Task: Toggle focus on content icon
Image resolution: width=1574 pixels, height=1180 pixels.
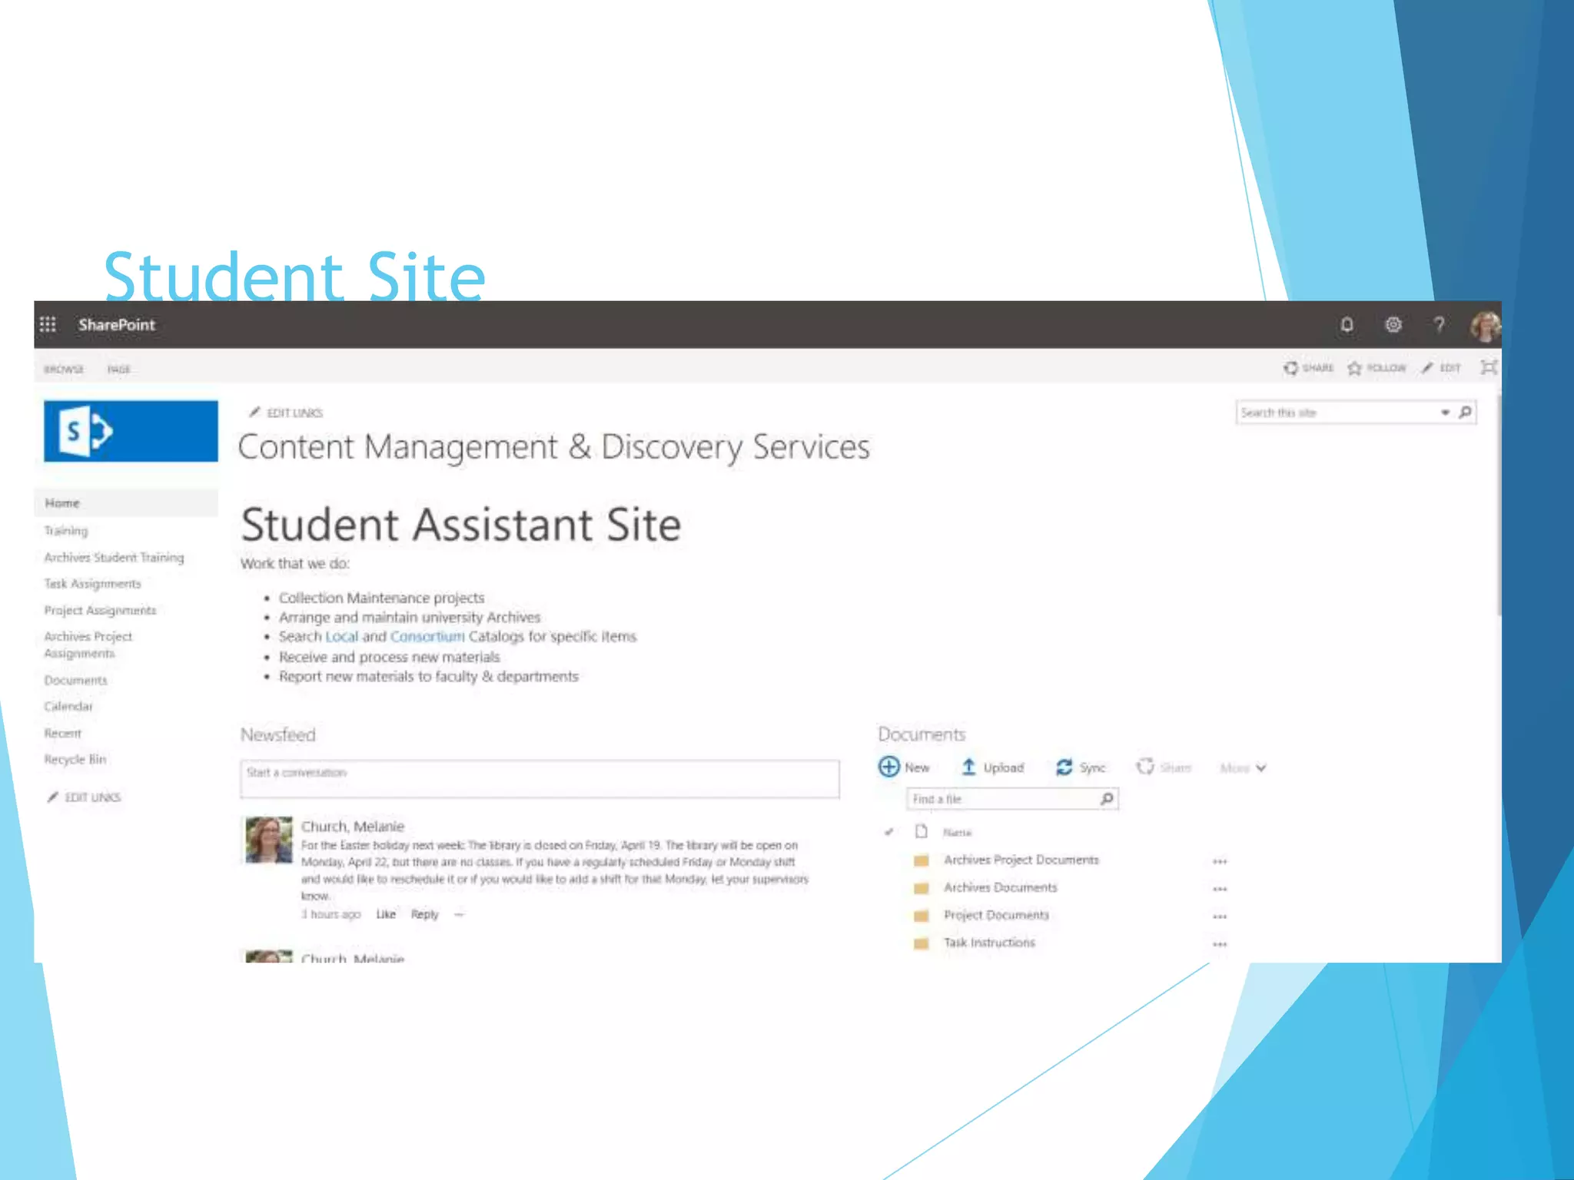Action: tap(1489, 367)
